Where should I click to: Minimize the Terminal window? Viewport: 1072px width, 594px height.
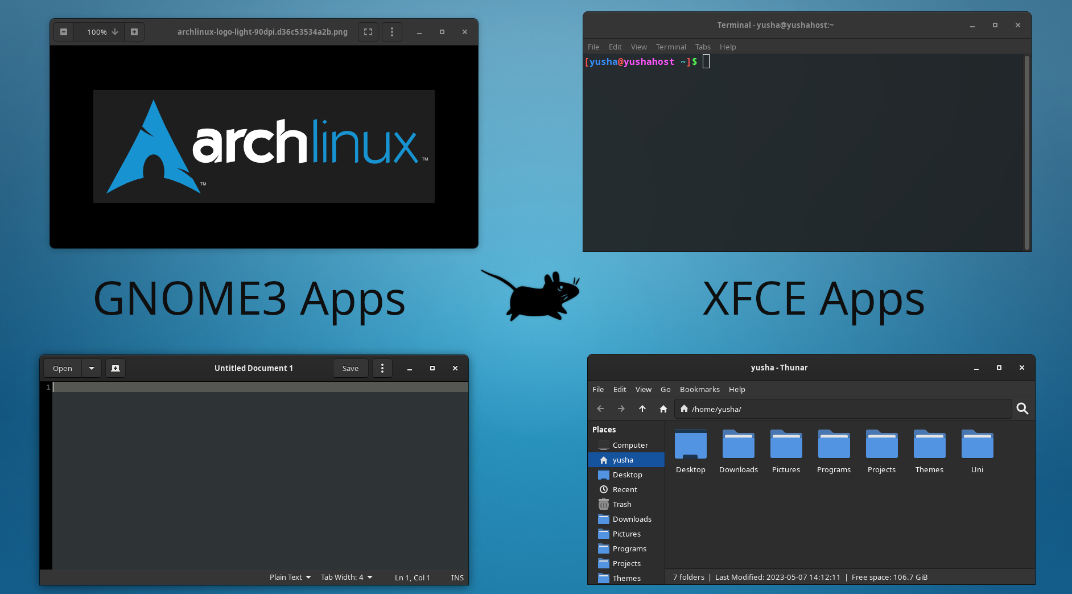click(x=972, y=25)
